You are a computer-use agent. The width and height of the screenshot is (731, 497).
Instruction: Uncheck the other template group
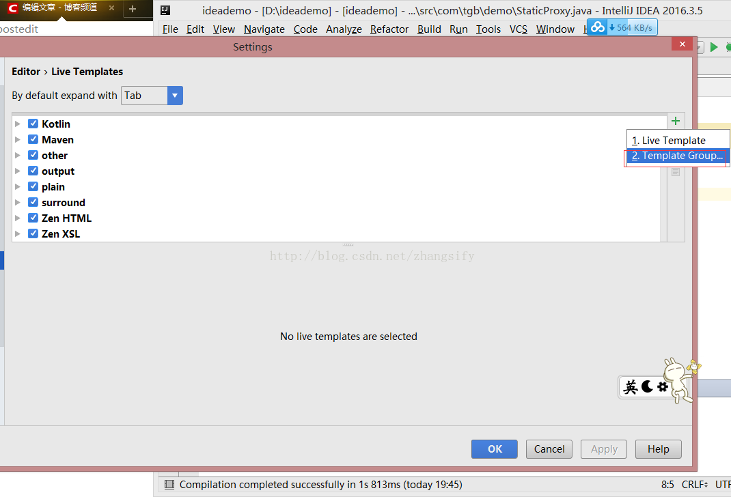pyautogui.click(x=33, y=155)
